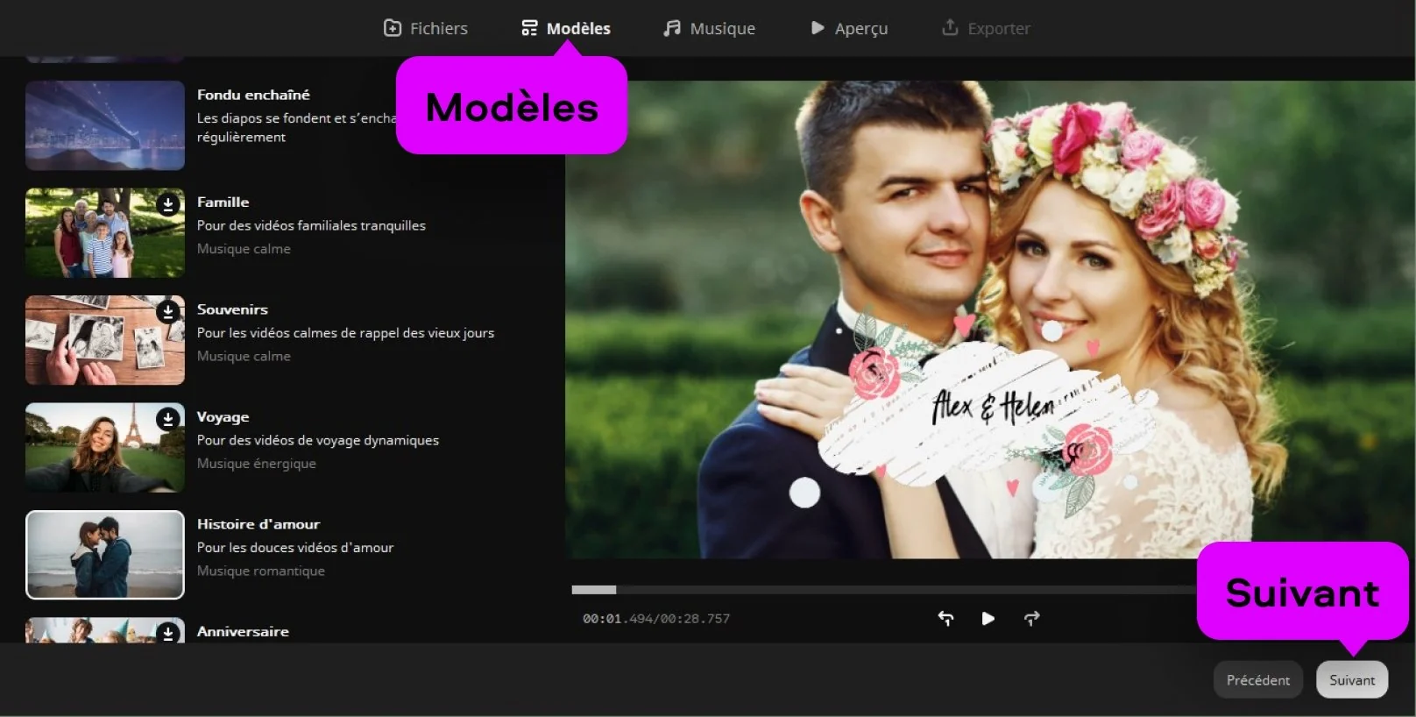Select the Voyage Eiffel Tower thumbnail

[x=105, y=448]
